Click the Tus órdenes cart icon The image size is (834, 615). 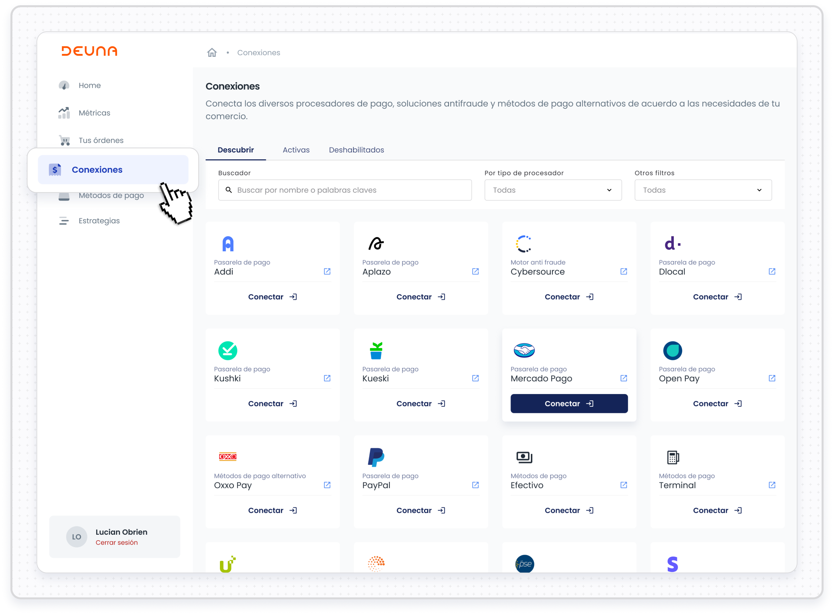click(x=65, y=140)
